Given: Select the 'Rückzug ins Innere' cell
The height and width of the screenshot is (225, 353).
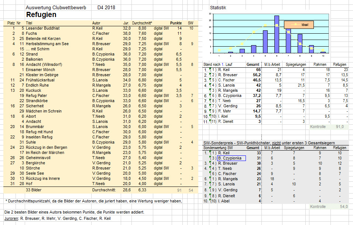Looking at the screenshot, I should [43, 179].
